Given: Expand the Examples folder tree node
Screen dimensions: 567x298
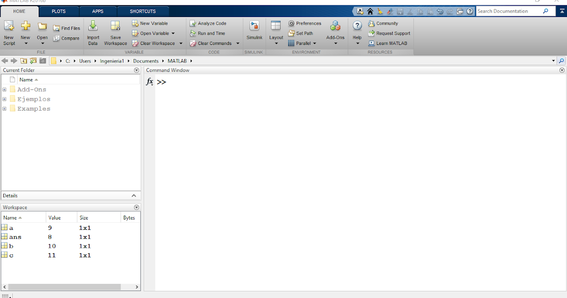Looking at the screenshot, I should (4, 108).
